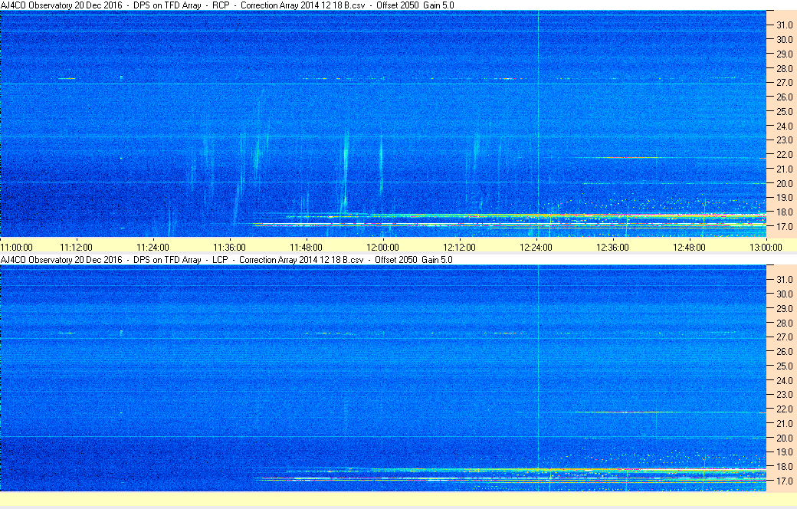Pick the 12:00:00 time axis label

tap(382, 247)
